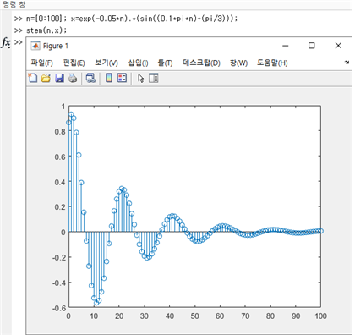Click the New Figure icon
Image resolution: width=355 pixels, height=335 pixels.
(33, 78)
